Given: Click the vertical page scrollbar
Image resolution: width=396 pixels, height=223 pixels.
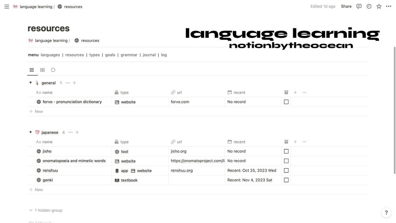Looking at the screenshot, I should [394, 110].
